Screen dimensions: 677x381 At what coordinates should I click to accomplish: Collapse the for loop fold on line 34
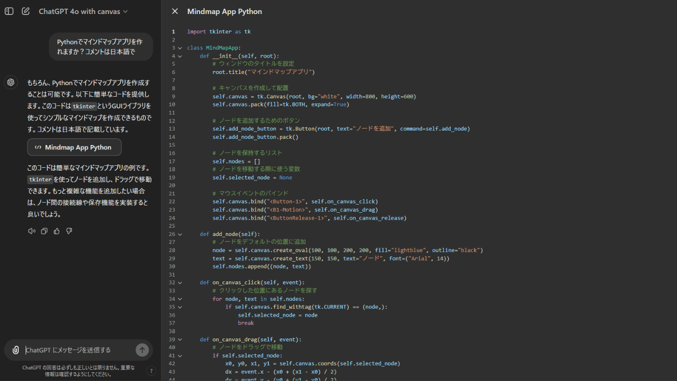[x=180, y=299]
